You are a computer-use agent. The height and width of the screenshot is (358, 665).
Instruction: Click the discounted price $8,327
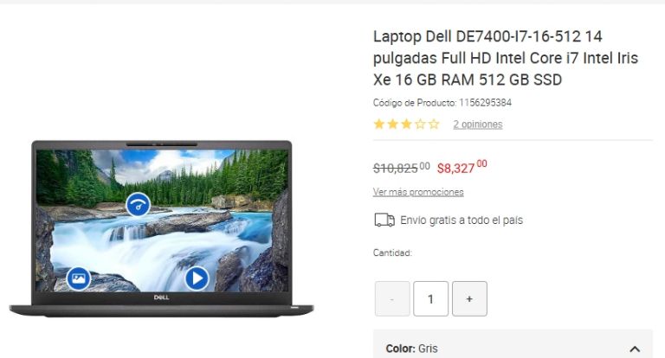(x=462, y=167)
